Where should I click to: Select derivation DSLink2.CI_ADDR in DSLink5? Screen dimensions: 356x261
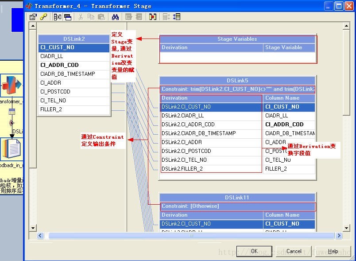click(x=211, y=142)
